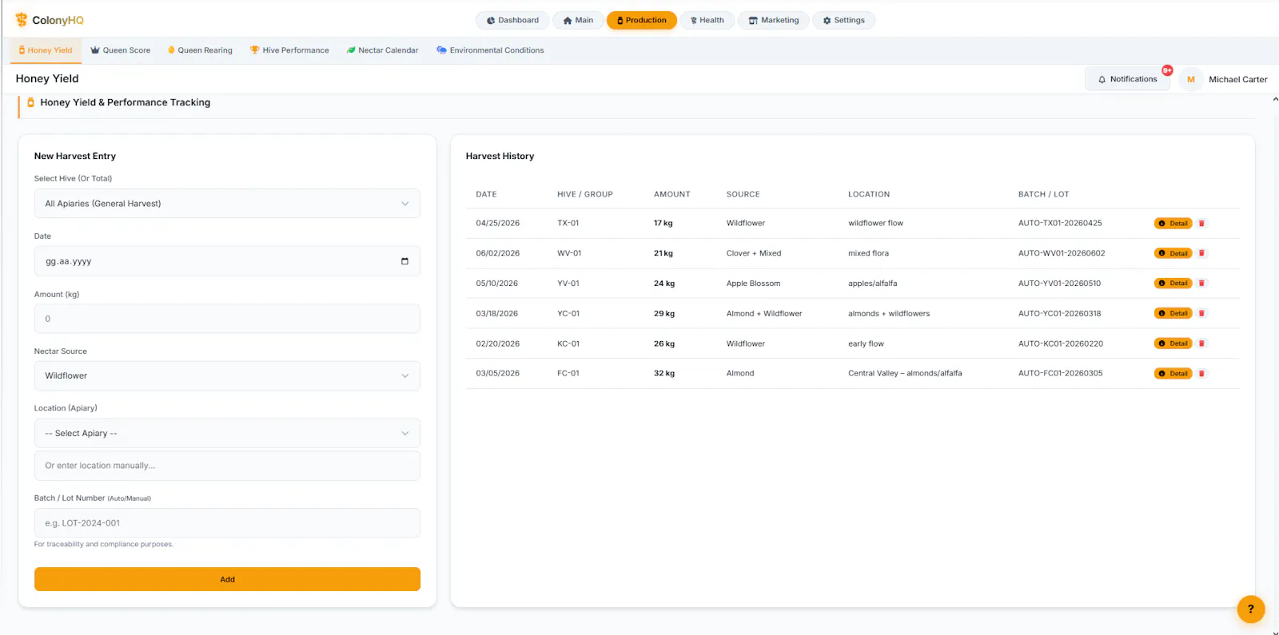The image size is (1279, 635).
Task: Click the Batch / Lot Number field
Action: tap(227, 523)
